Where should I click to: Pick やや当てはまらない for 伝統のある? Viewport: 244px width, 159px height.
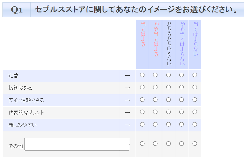(181, 87)
